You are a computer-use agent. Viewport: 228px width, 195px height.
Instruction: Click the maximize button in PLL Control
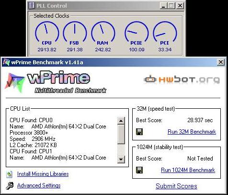[171, 6]
